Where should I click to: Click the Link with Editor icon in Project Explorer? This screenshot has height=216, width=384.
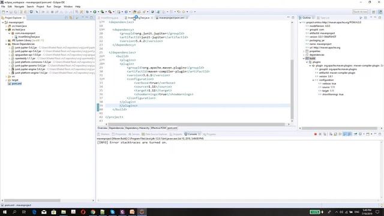71,17
